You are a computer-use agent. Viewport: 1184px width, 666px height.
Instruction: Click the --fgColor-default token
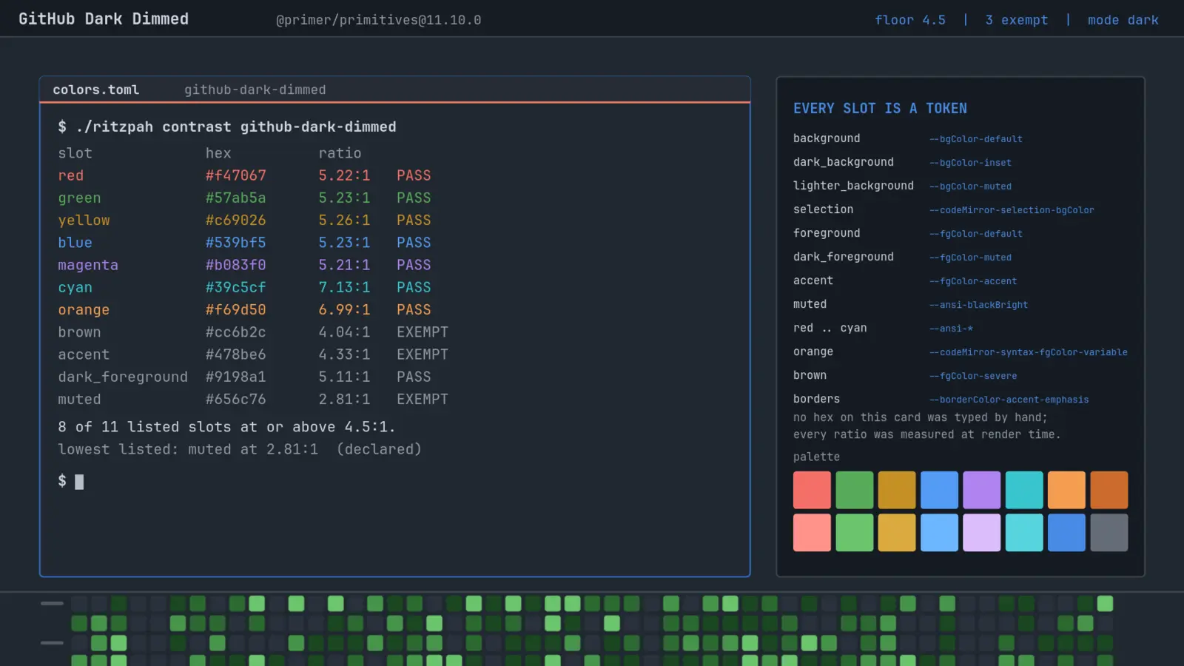(x=976, y=234)
